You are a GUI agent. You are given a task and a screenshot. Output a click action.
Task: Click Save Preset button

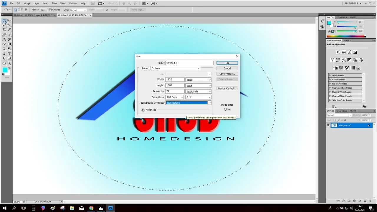click(x=227, y=74)
